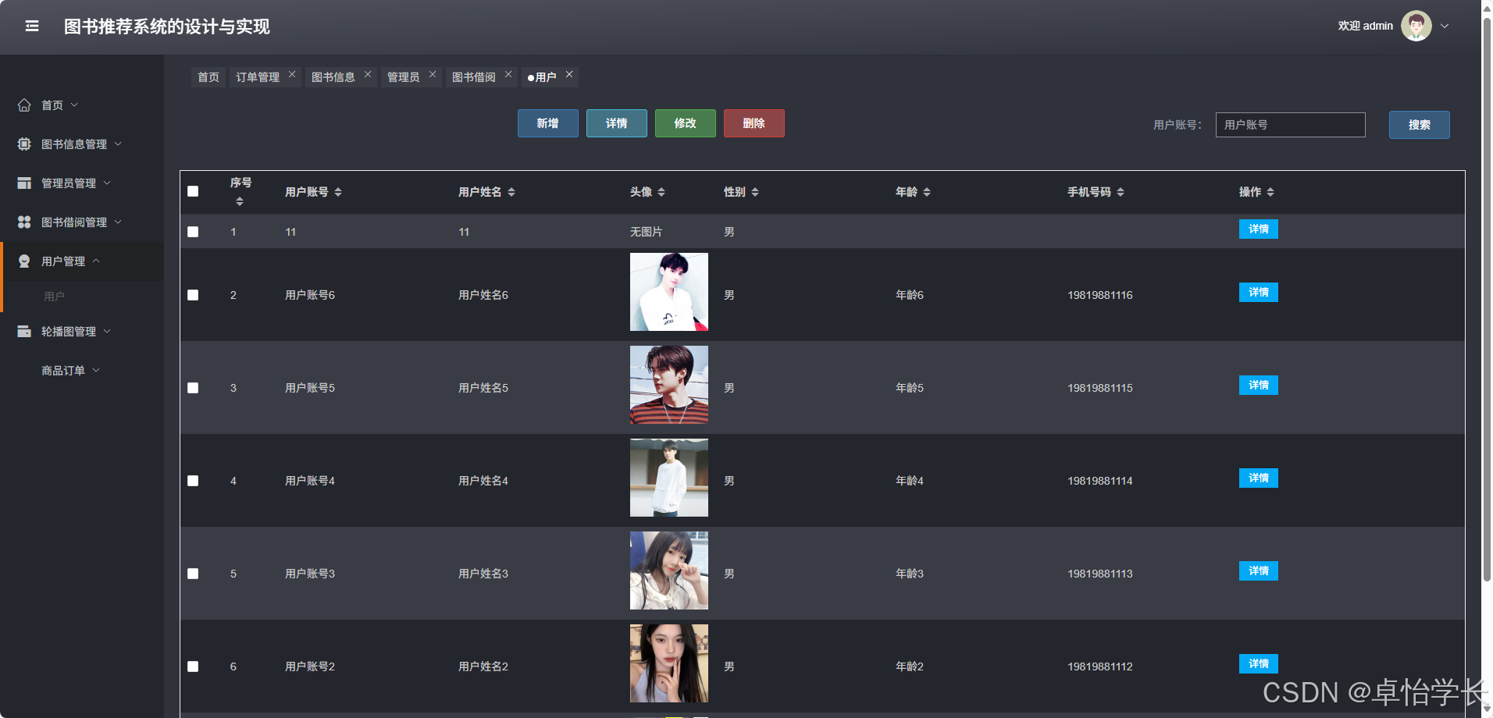Image resolution: width=1493 pixels, height=718 pixels.
Task: Open the 用户 submenu item in sidebar
Action: [x=54, y=297]
